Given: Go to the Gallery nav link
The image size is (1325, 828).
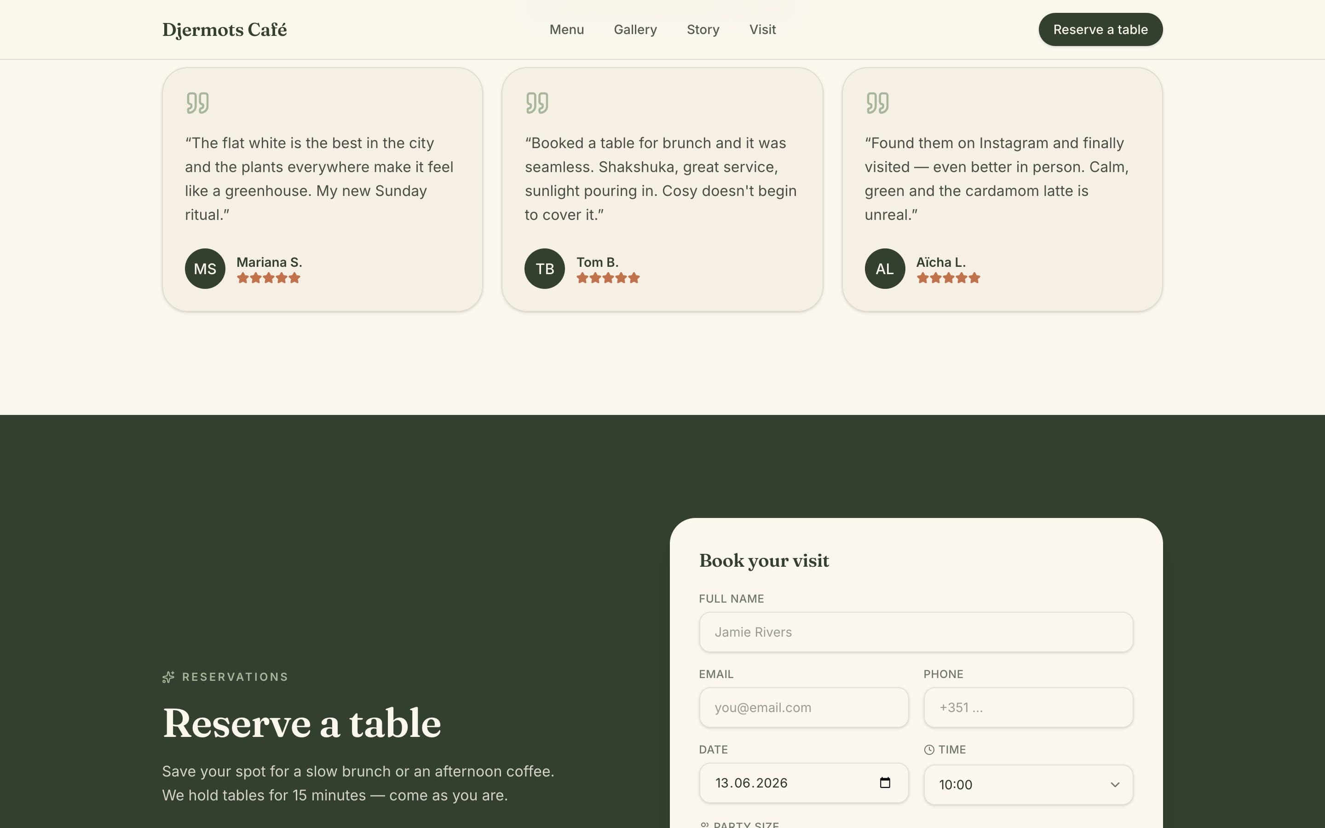Looking at the screenshot, I should point(635,29).
